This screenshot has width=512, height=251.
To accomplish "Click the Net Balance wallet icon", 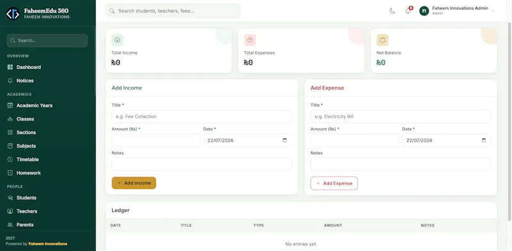I will [x=382, y=40].
